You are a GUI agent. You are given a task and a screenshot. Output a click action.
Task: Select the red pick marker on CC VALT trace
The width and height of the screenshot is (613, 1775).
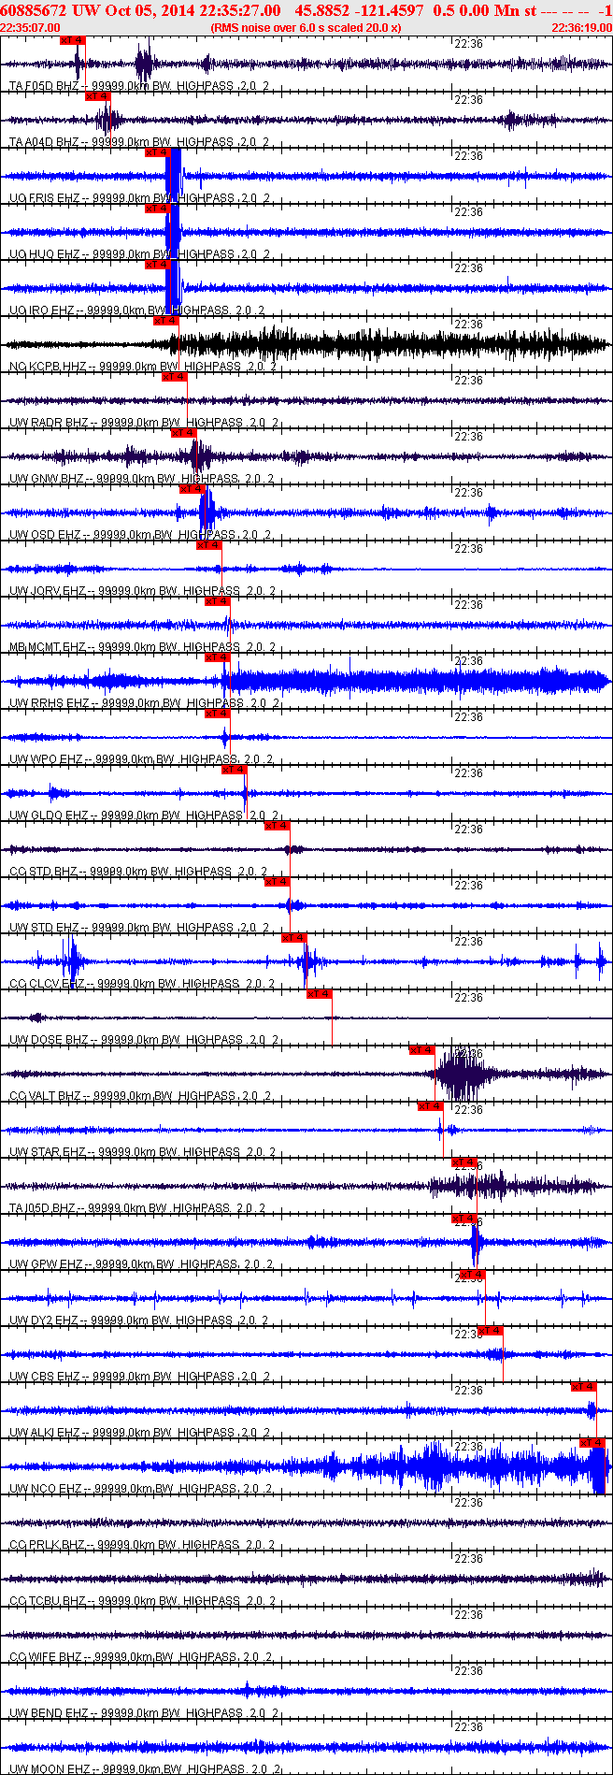point(421,1050)
